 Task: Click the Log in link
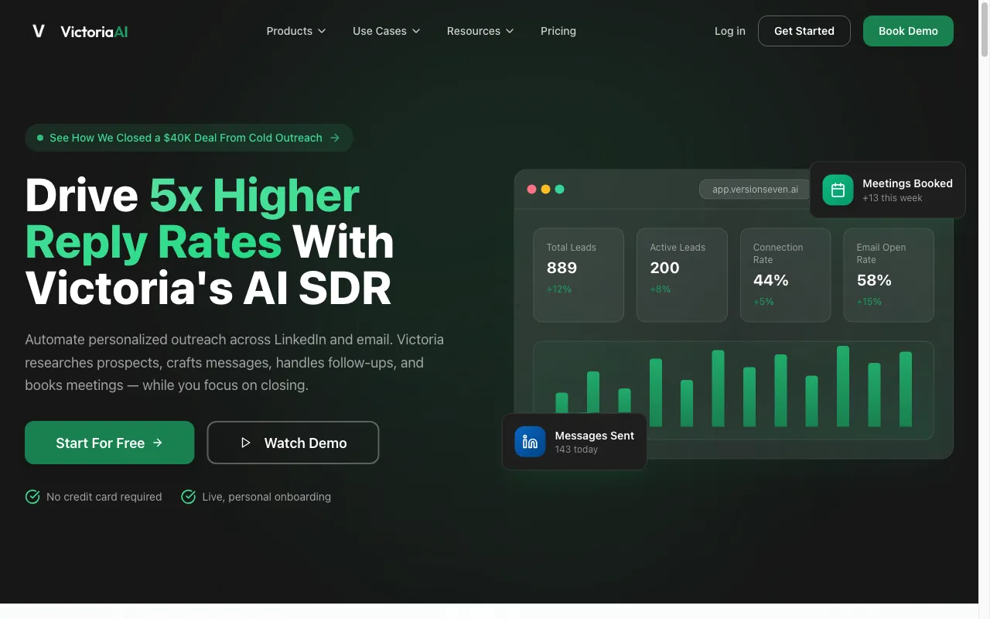coord(730,31)
